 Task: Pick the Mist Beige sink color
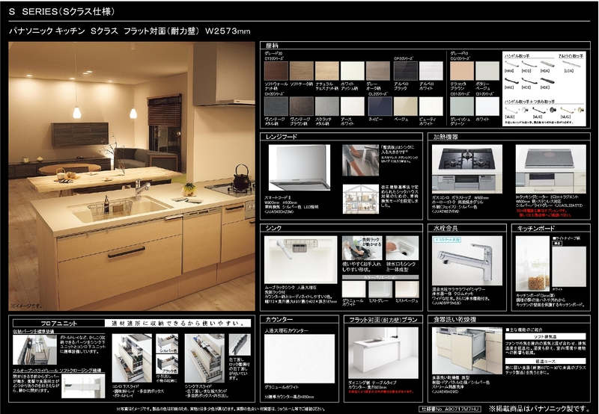coord(407,288)
